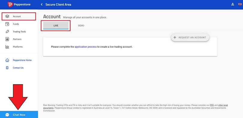This screenshot has width=243, height=118.
Task: Click the Secure Client Area title
Action: coord(58,4)
